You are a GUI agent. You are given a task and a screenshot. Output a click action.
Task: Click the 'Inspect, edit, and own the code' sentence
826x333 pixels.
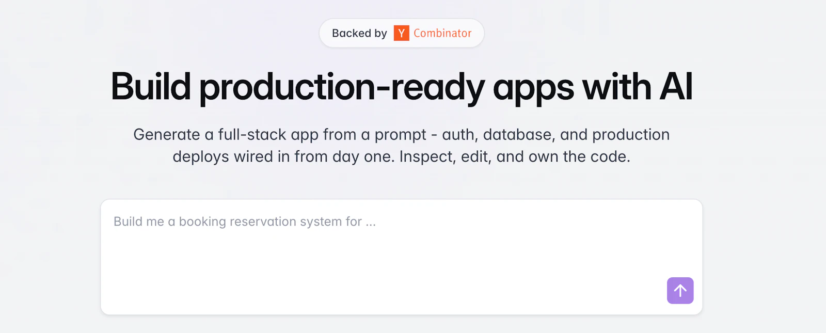tap(515, 156)
